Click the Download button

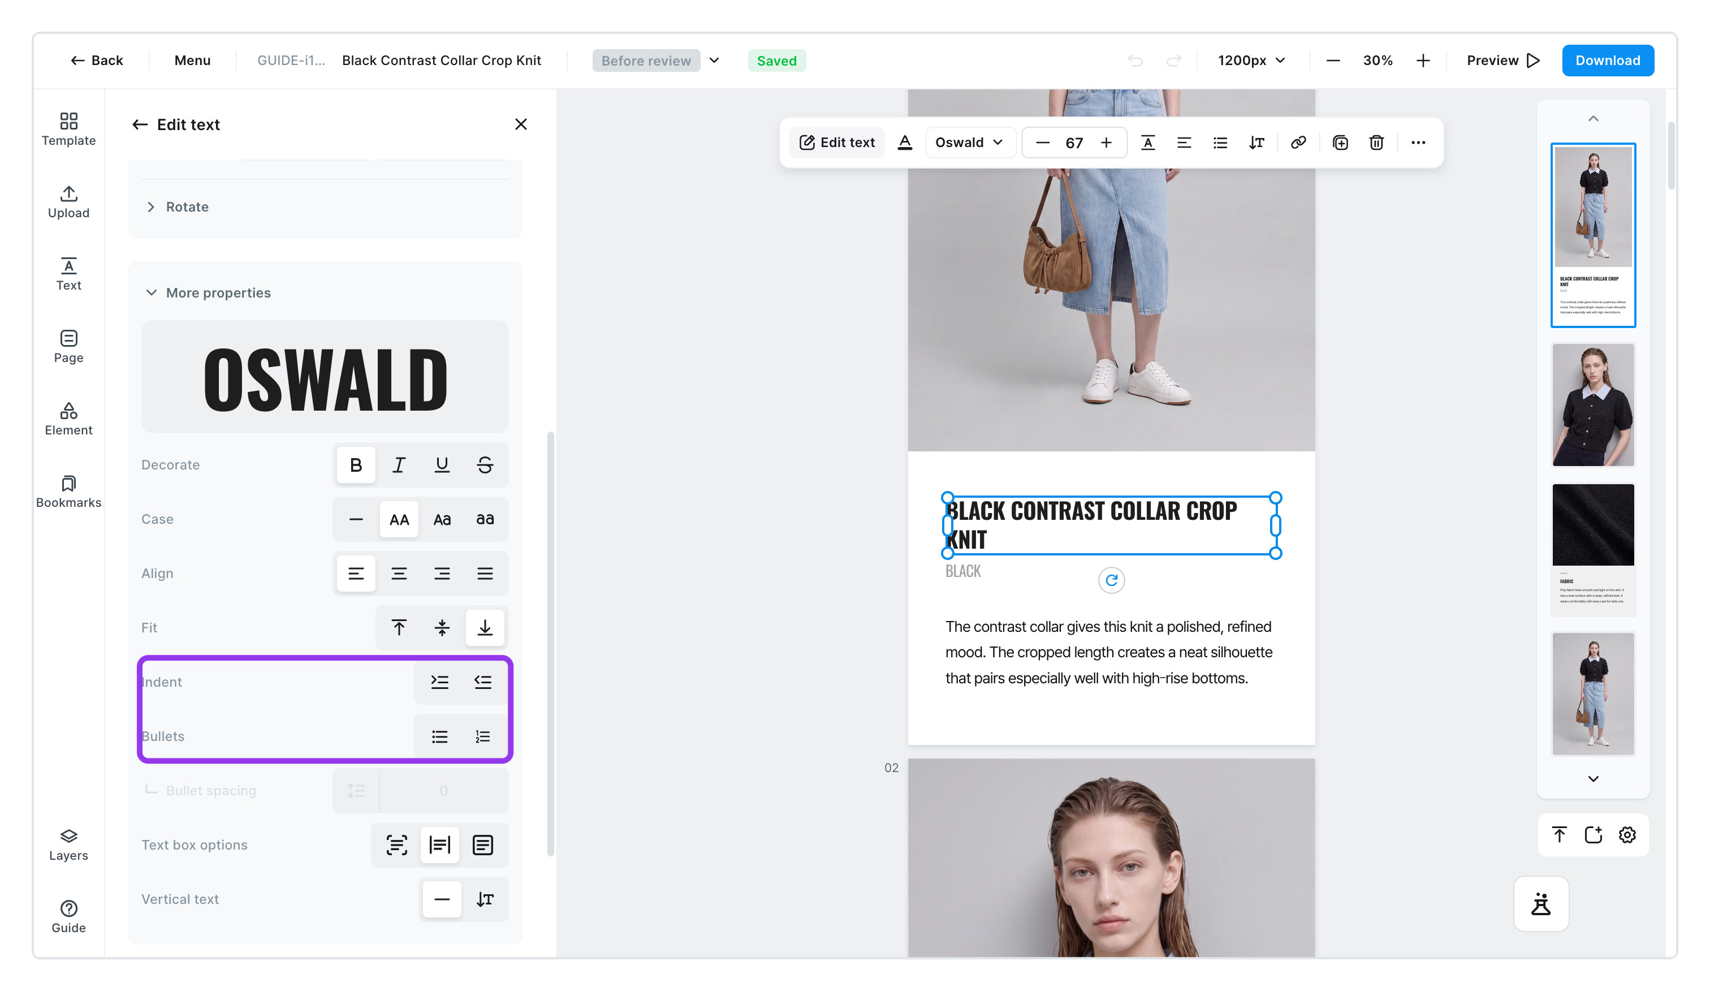(1608, 61)
